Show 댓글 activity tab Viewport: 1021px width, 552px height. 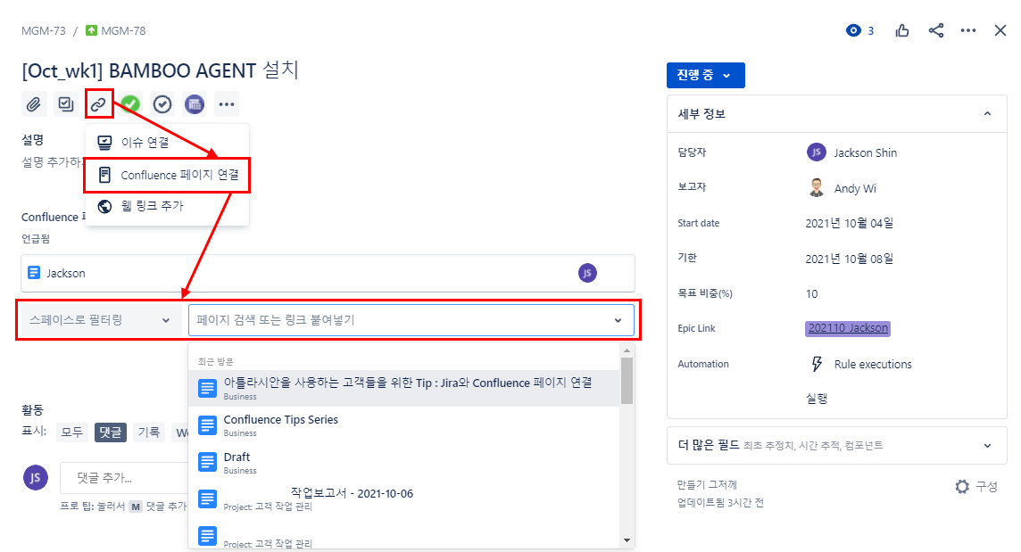point(110,433)
